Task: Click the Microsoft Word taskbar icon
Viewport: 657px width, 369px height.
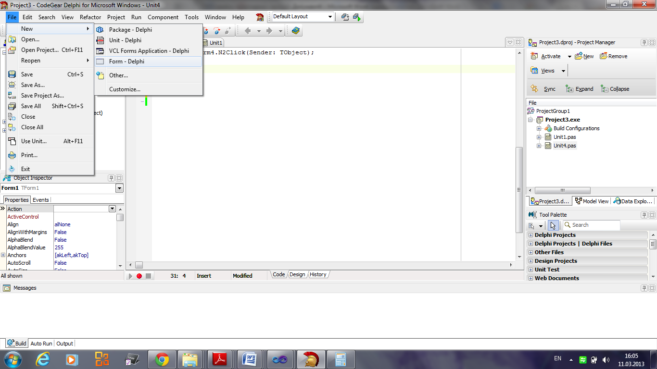Action: click(250, 359)
